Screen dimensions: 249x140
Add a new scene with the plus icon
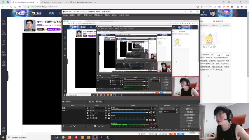[63, 126]
